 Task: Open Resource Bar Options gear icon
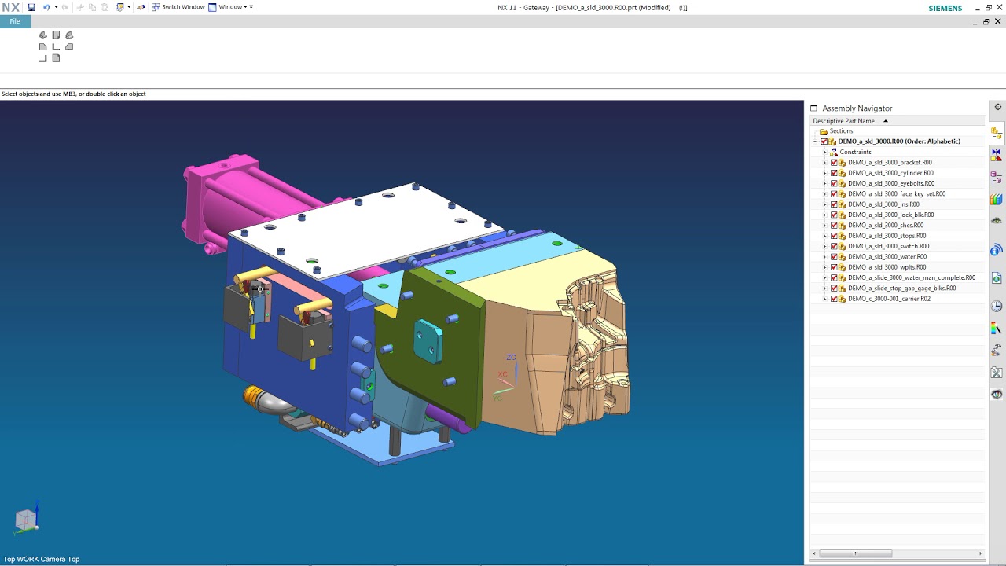(x=997, y=107)
